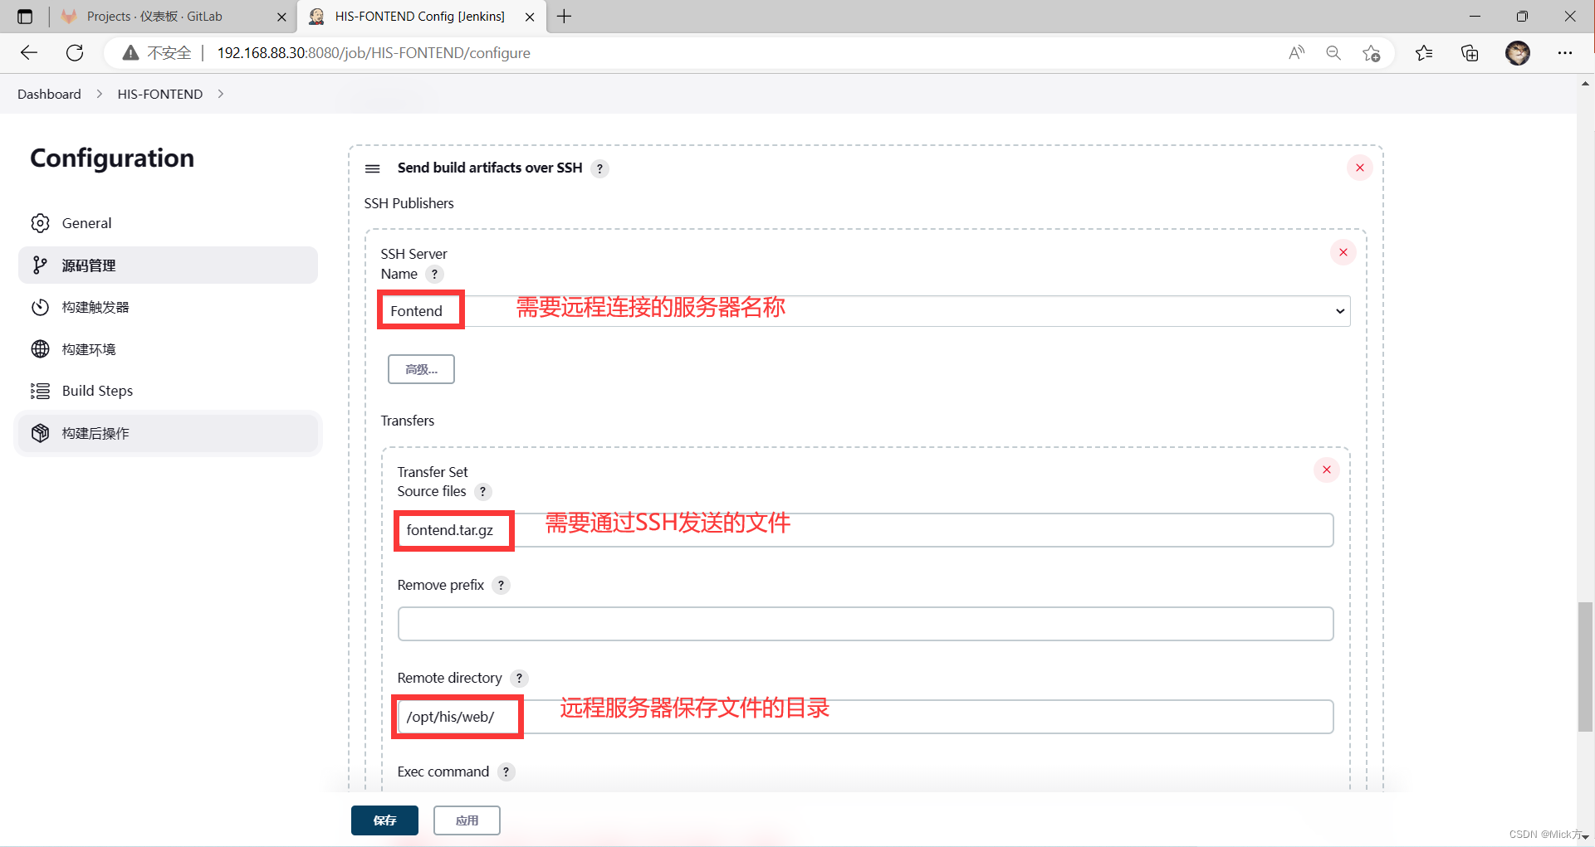Navigate to Dashboard via breadcrumb link
Image resolution: width=1595 pixels, height=847 pixels.
(49, 94)
